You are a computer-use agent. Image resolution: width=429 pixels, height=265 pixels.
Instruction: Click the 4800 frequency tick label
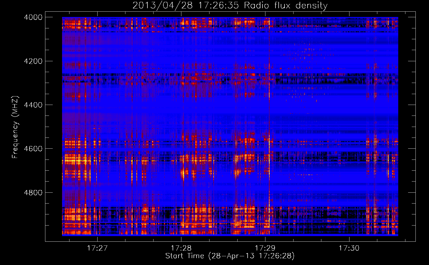point(33,193)
